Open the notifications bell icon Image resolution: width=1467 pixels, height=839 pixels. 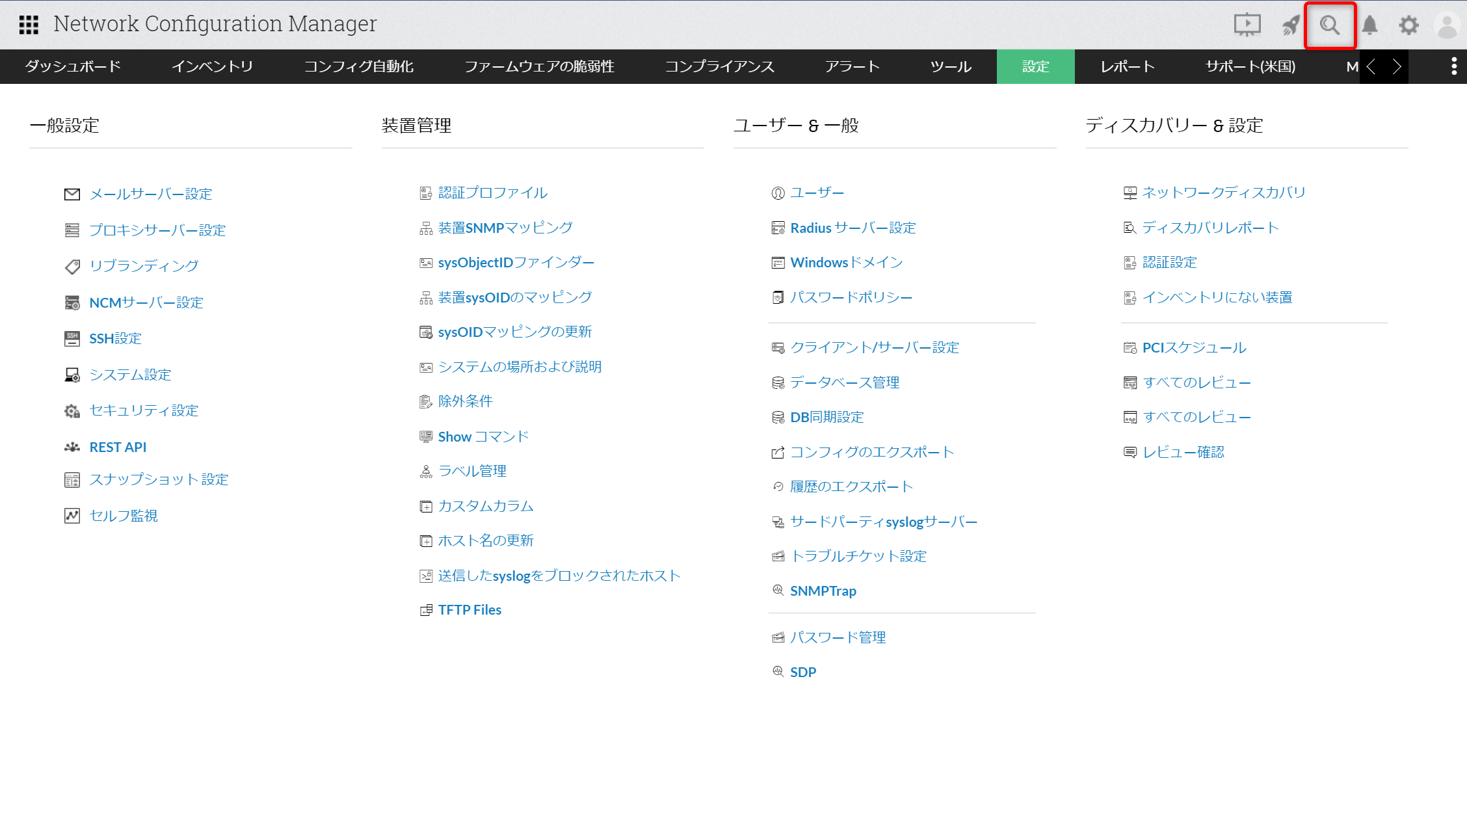(1369, 25)
